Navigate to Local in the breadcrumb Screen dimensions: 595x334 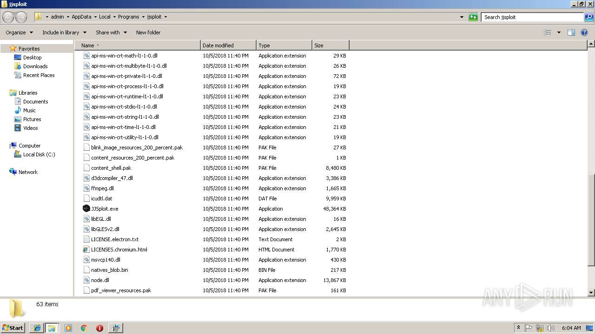pos(105,17)
